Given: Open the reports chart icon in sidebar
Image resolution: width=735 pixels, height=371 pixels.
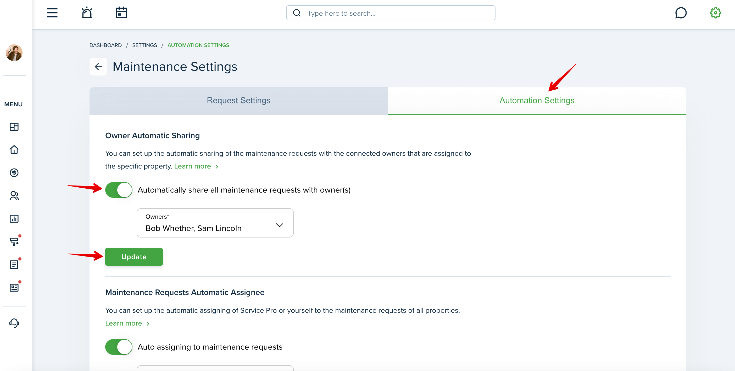Looking at the screenshot, I should 14,218.
